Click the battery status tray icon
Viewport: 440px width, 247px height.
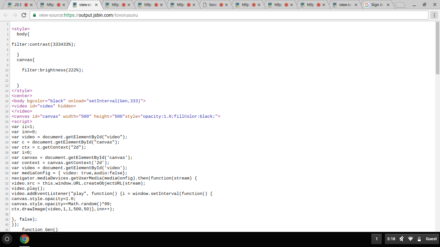pos(419,239)
